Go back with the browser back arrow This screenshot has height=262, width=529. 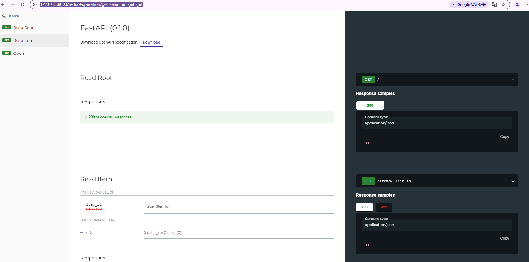pyautogui.click(x=3, y=4)
